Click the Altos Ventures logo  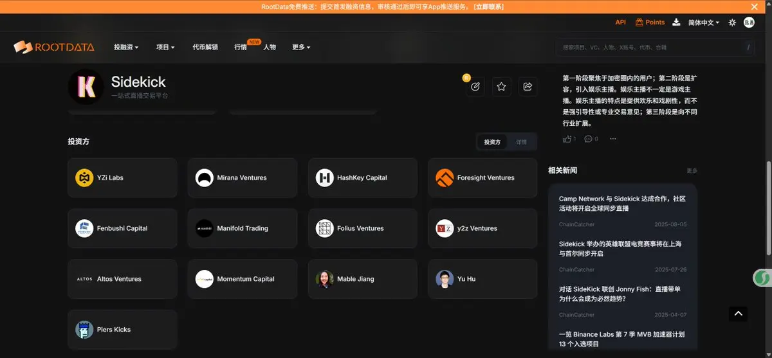coord(84,279)
